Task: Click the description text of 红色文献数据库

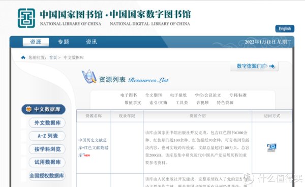Action: (x=197, y=147)
